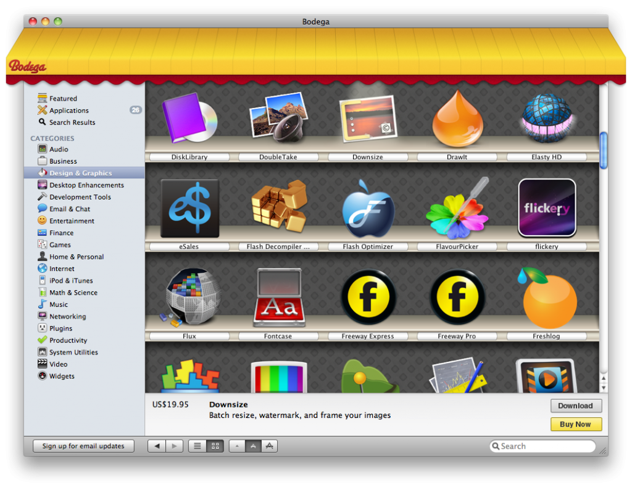Click the scrollbar down arrow
The height and width of the screenshot is (489, 632).
pos(604,388)
